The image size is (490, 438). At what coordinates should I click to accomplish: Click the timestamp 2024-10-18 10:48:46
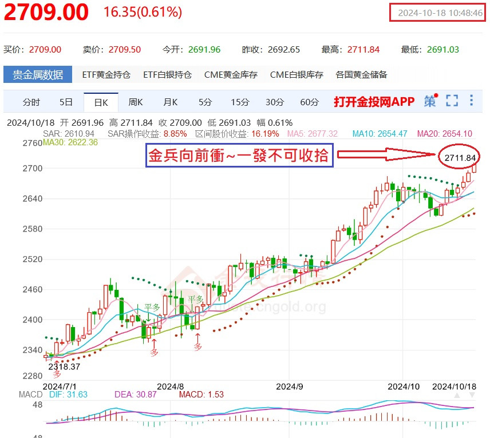[440, 13]
